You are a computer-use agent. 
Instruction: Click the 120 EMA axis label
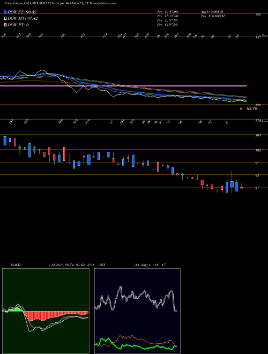pos(258,105)
